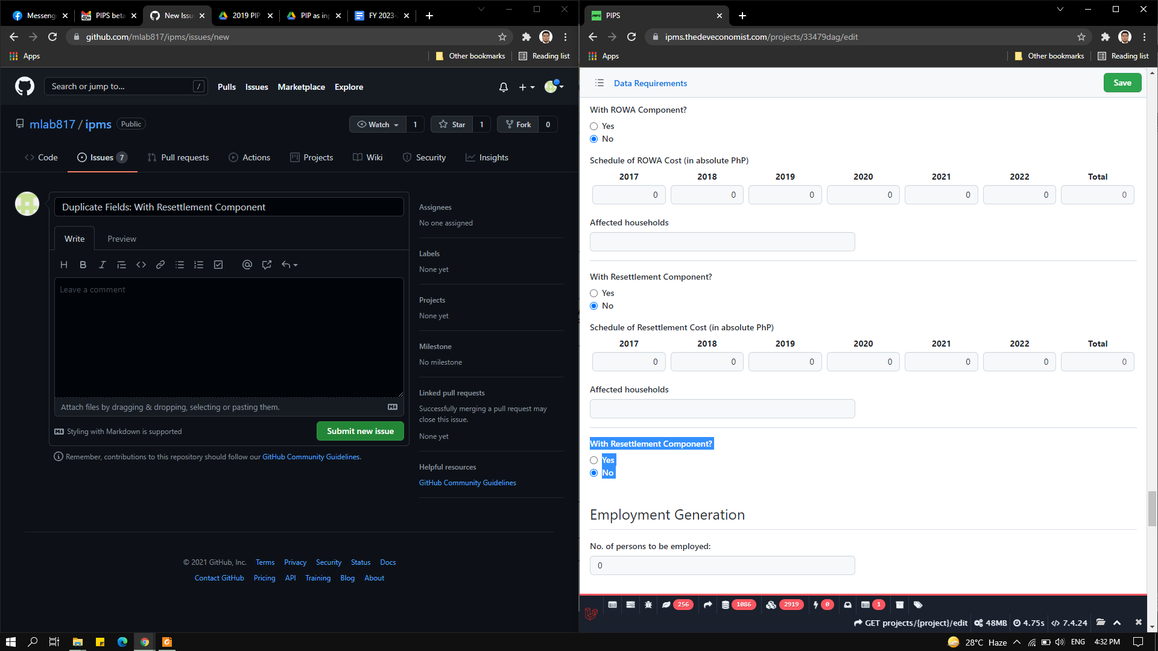This screenshot has height=651, width=1158.
Task: Save the Data Requirements form
Action: pos(1122,83)
